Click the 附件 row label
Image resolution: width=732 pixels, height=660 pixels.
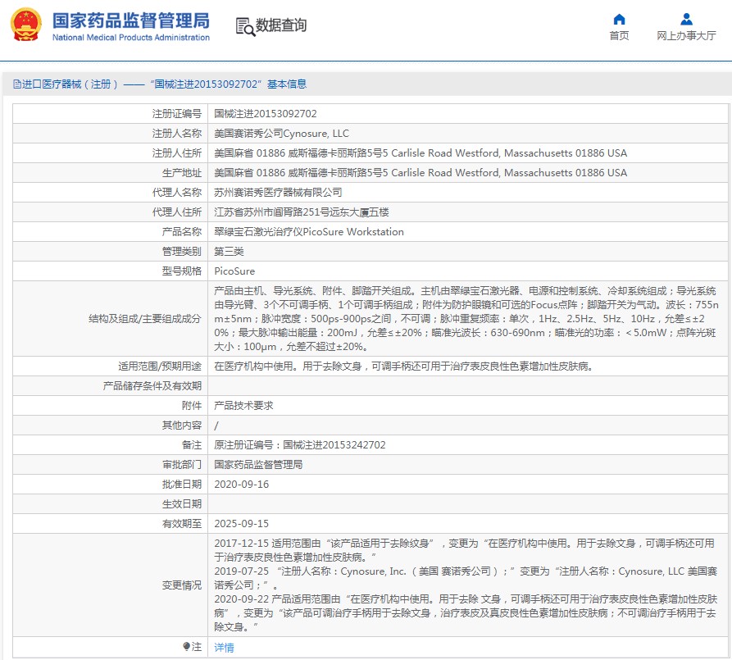pyautogui.click(x=192, y=406)
